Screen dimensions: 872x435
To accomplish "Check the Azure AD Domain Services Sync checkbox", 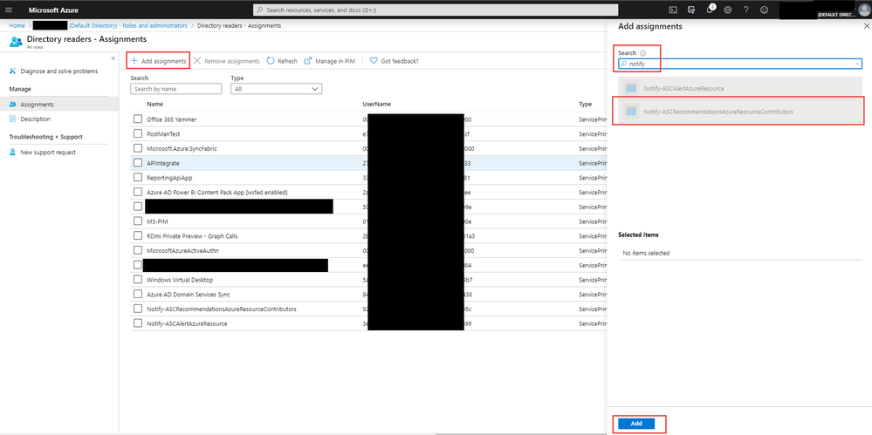I will click(x=137, y=294).
